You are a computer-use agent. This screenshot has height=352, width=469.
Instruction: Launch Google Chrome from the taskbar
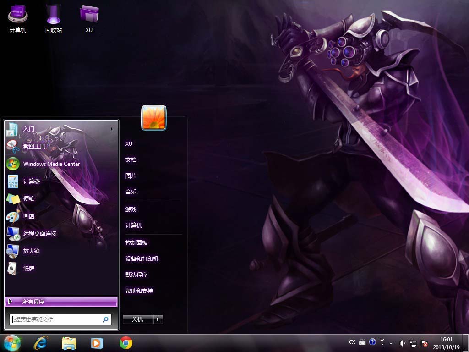126,342
